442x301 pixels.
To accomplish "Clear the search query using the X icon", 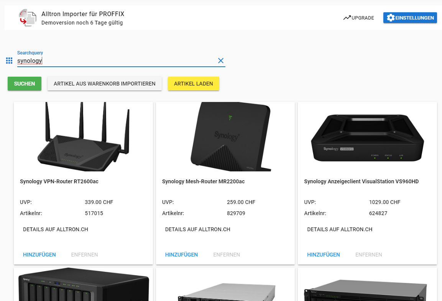I will coord(221,61).
